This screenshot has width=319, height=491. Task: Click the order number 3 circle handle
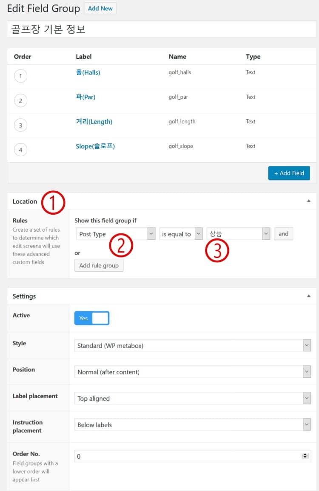click(x=20, y=125)
